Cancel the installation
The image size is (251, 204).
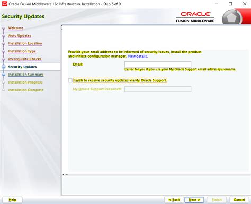(x=239, y=200)
